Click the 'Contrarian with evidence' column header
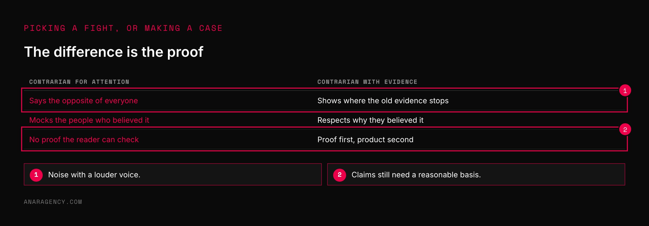 coord(367,82)
